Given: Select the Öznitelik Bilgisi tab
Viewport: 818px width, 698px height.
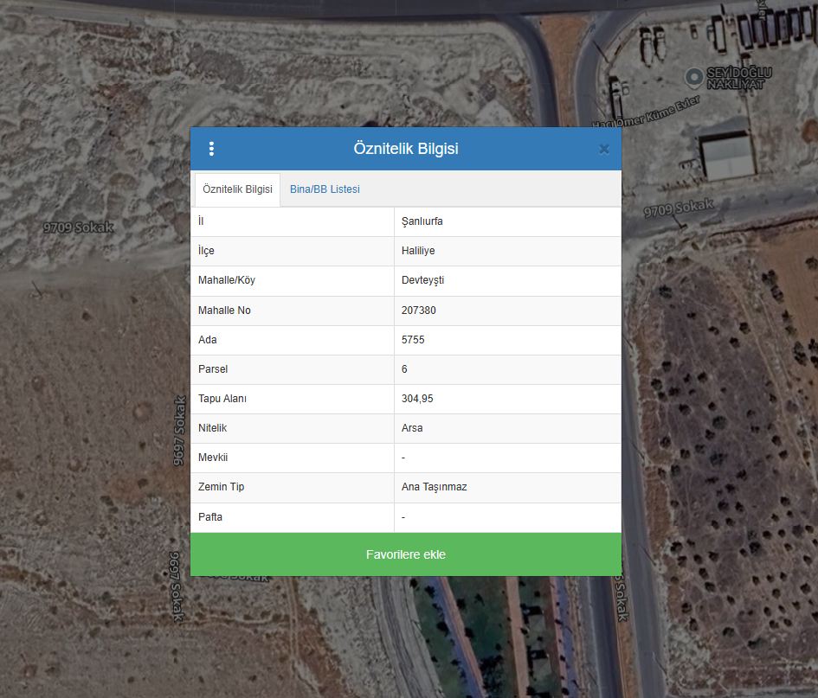Looking at the screenshot, I should coord(237,189).
